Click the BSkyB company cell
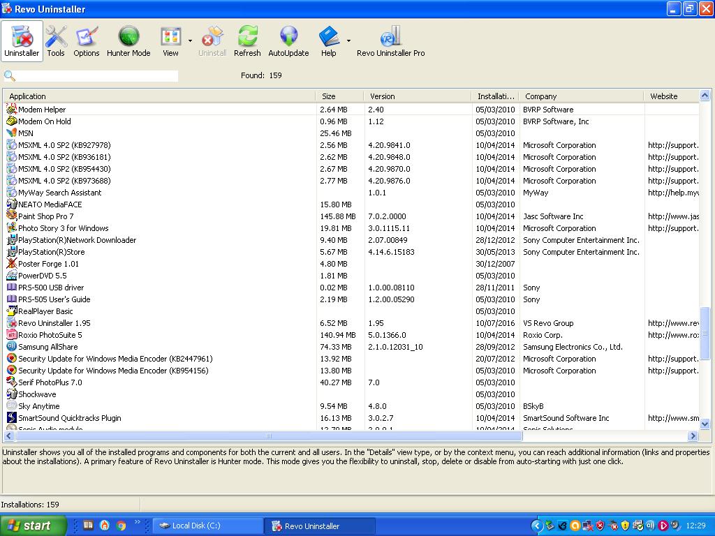Image resolution: width=715 pixels, height=536 pixels. point(533,405)
